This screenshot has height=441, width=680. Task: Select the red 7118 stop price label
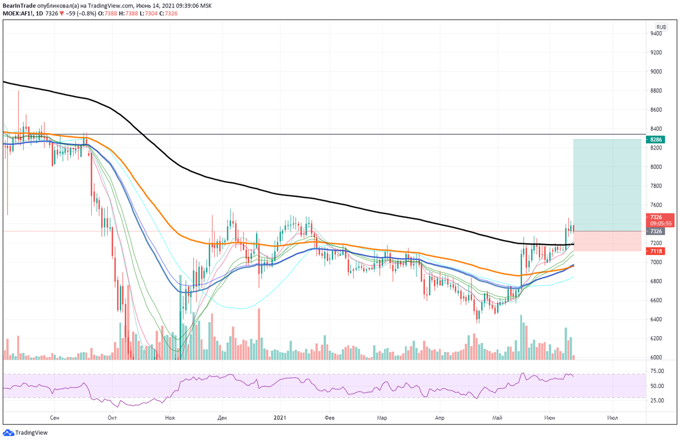click(656, 251)
